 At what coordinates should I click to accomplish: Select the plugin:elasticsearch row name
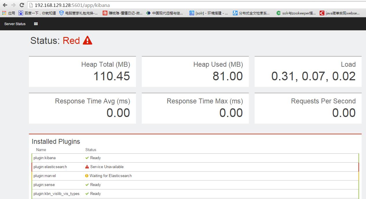50,167
